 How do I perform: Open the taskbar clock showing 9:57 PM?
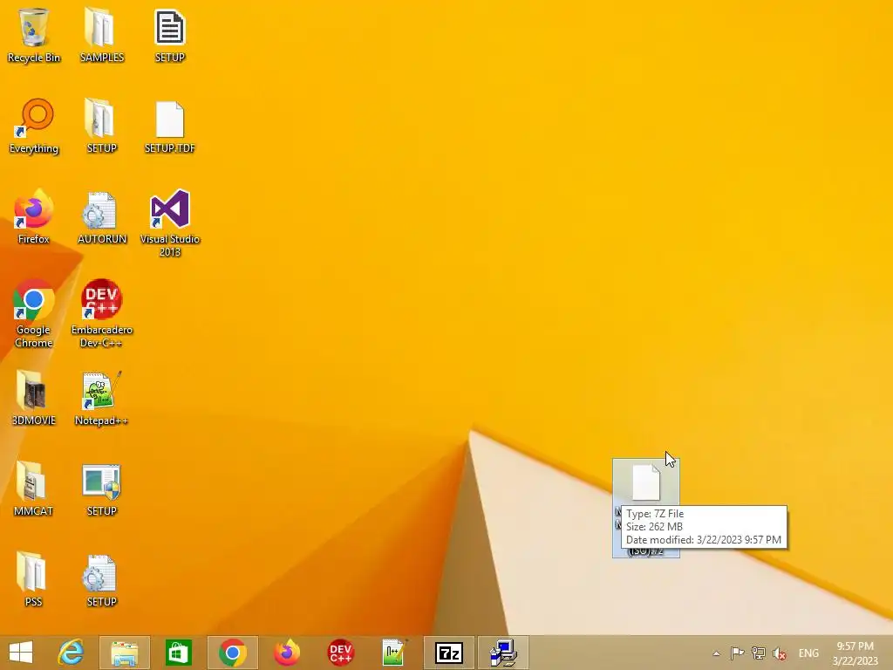[x=855, y=653]
